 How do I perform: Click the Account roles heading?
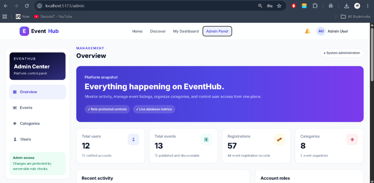click(x=275, y=178)
